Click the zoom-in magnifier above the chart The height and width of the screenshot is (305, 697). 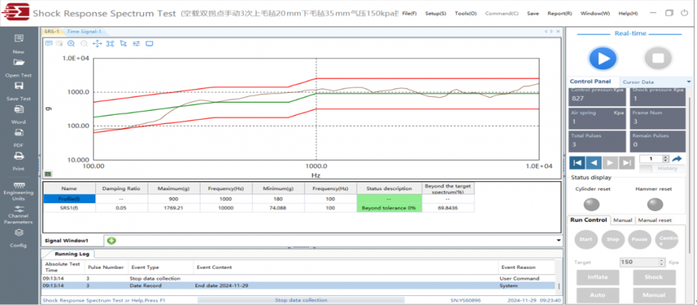[x=71, y=43]
